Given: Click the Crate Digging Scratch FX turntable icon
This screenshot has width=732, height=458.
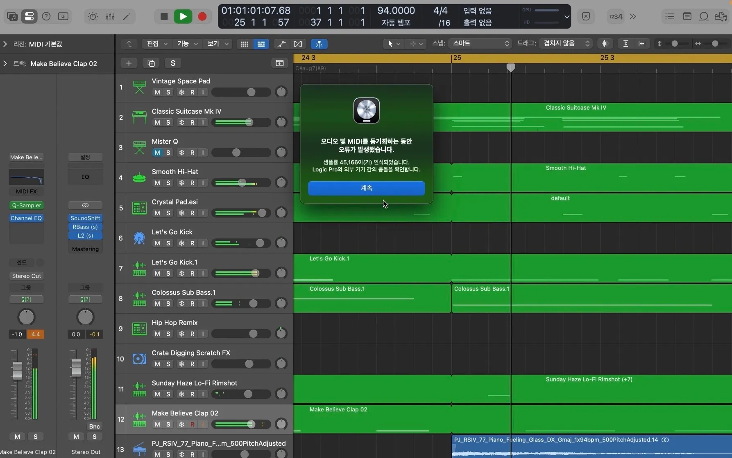Looking at the screenshot, I should point(139,359).
